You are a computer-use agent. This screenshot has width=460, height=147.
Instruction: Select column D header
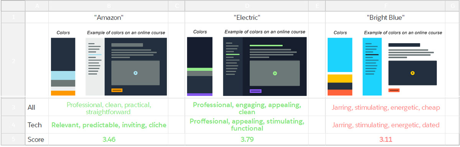point(246,6)
